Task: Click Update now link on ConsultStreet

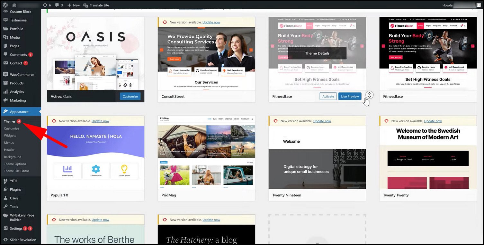Action: pyautogui.click(x=211, y=22)
